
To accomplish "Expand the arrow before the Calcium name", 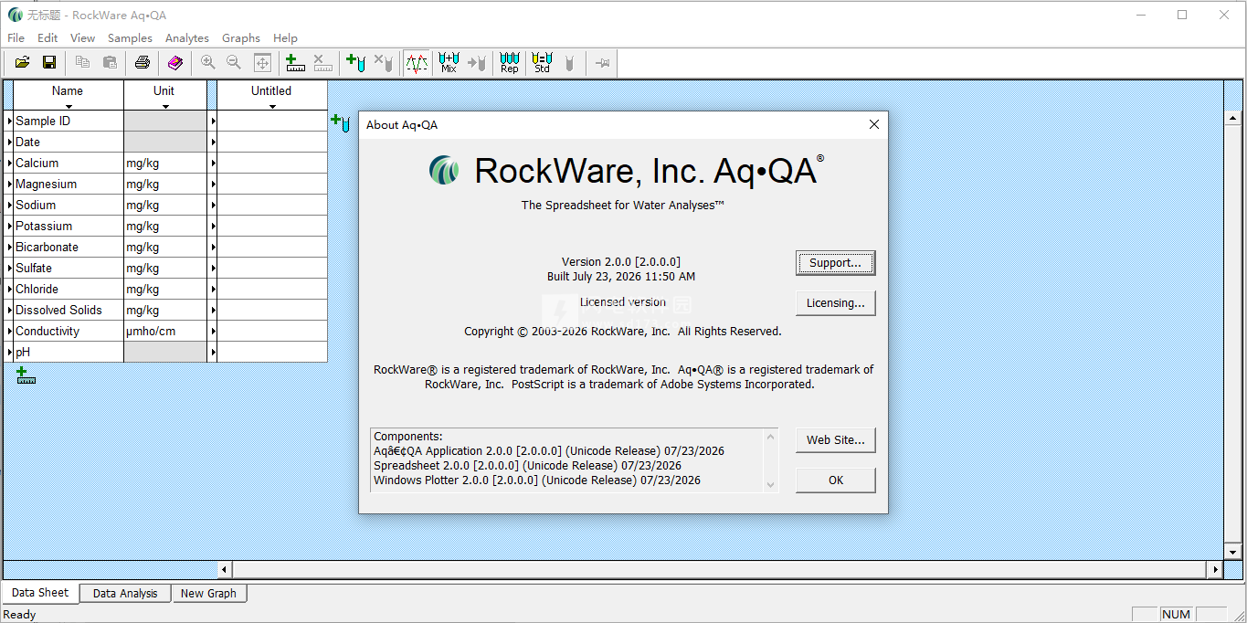I will (x=9, y=163).
